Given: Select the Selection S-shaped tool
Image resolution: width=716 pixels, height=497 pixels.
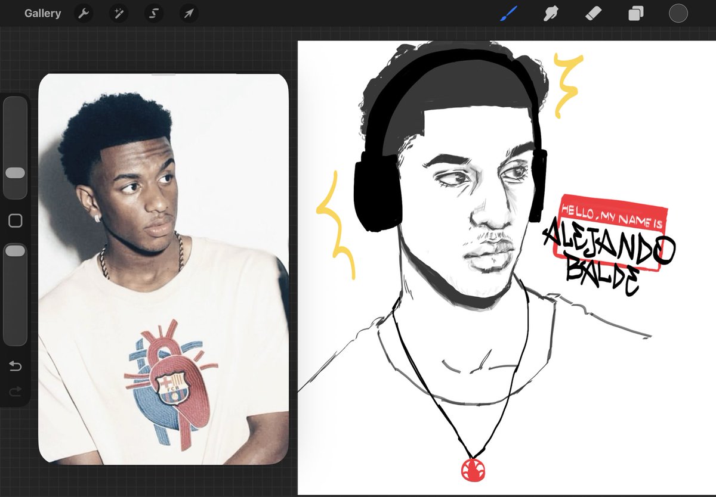Looking at the screenshot, I should pos(154,13).
